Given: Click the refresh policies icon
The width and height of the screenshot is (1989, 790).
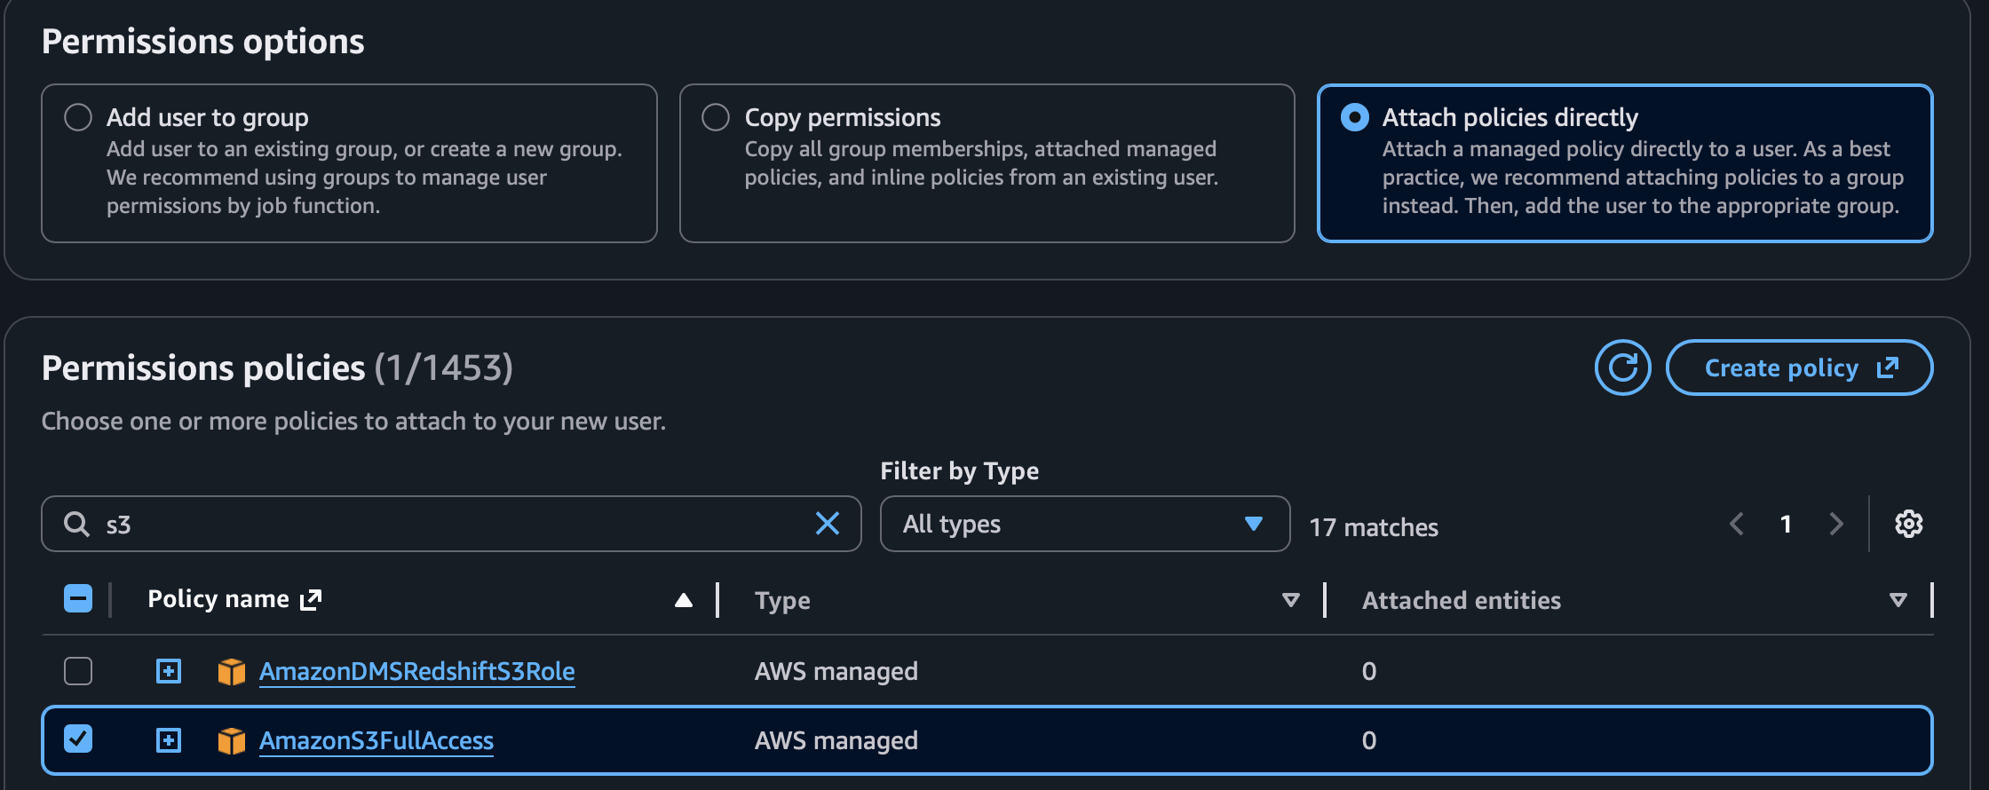Looking at the screenshot, I should 1622,367.
